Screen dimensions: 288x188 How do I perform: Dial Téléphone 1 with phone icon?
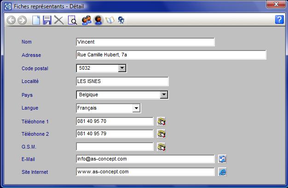pyautogui.click(x=161, y=122)
